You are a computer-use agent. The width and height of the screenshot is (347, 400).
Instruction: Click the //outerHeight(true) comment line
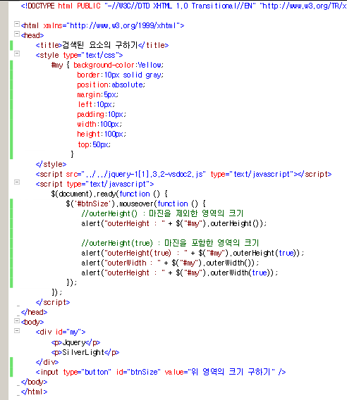[x=170, y=243]
